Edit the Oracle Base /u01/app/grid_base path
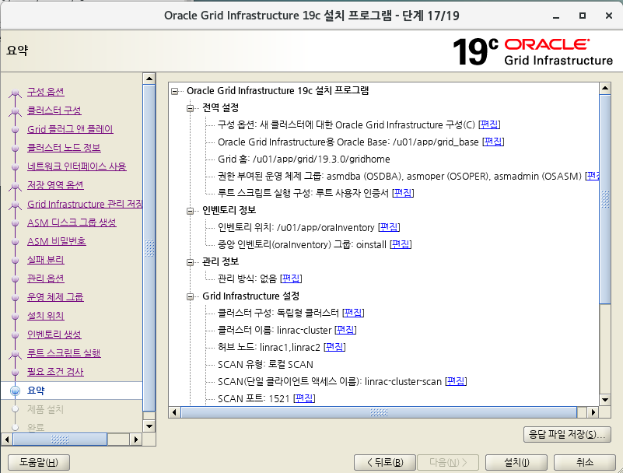Screen dimensions: 623x473 [493, 142]
